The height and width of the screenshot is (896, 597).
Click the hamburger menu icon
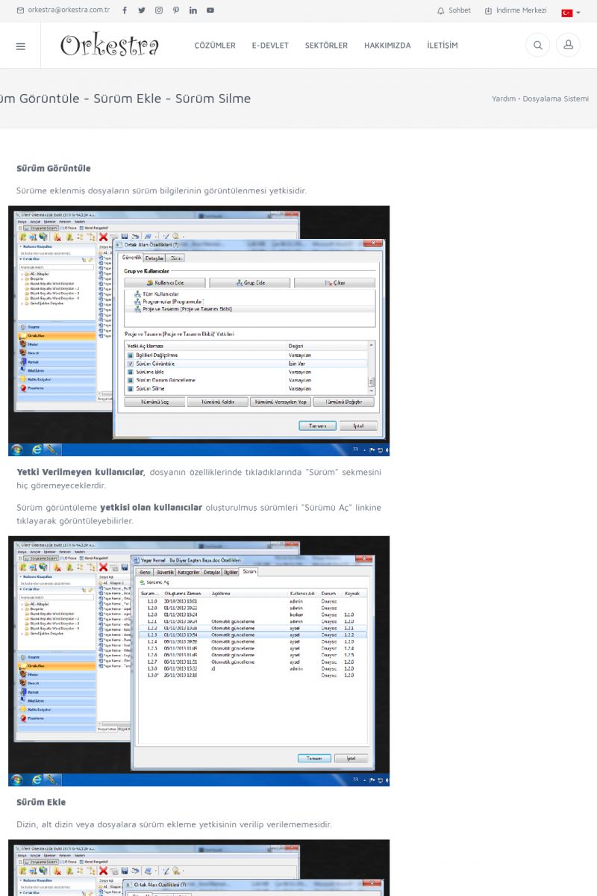[x=20, y=46]
